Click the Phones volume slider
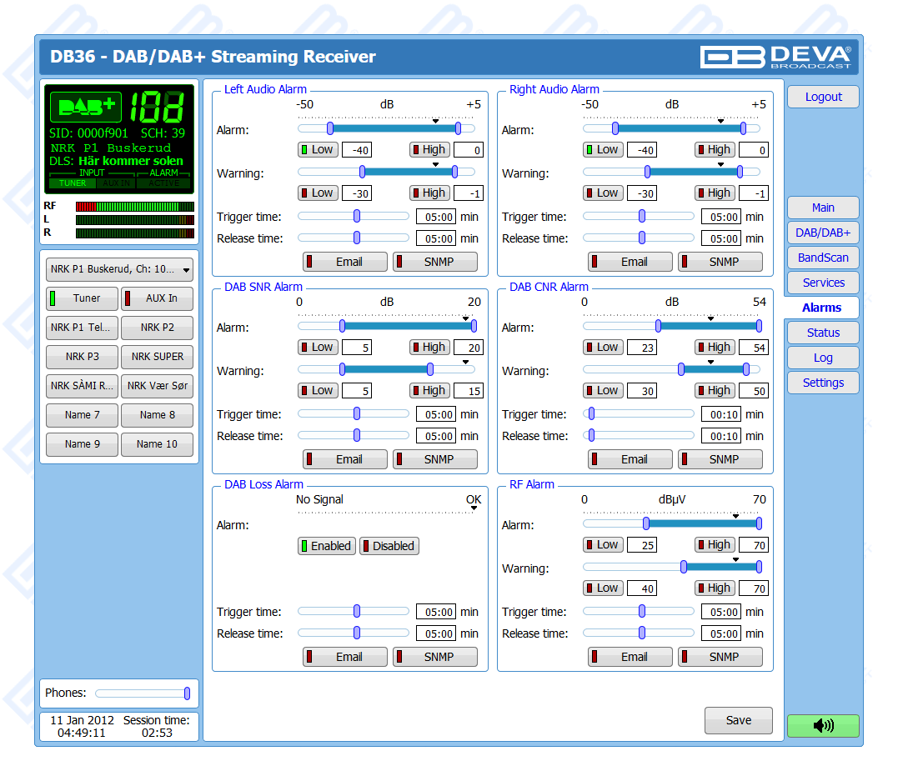This screenshot has width=898, height=781. pyautogui.click(x=142, y=693)
